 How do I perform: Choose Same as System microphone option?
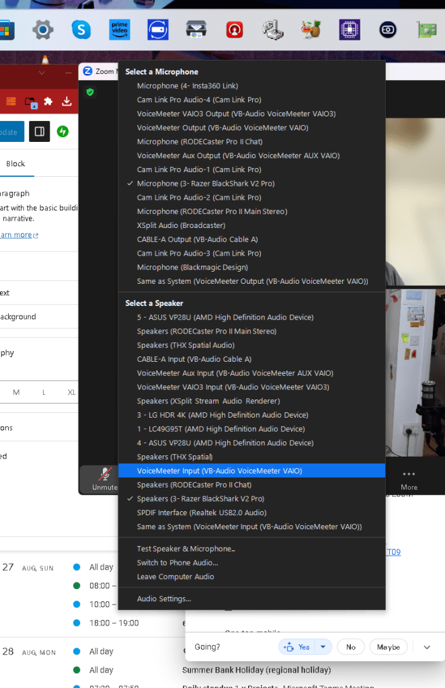pos(251,281)
